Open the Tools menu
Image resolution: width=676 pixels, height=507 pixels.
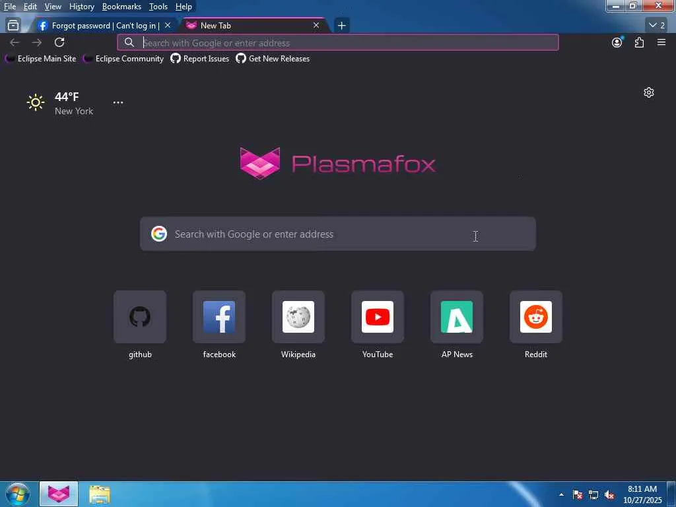[158, 7]
